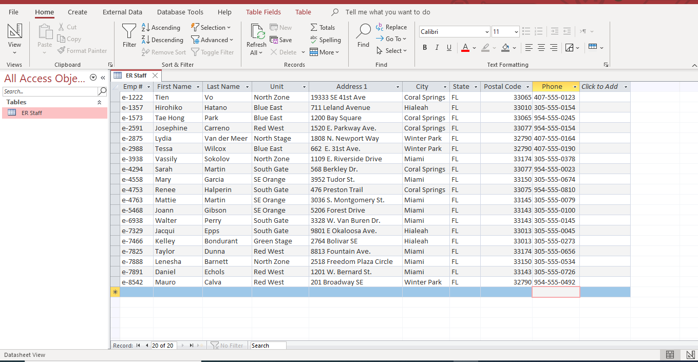The height and width of the screenshot is (362, 698).
Task: Open the Database Tools tab
Action: pyautogui.click(x=180, y=12)
